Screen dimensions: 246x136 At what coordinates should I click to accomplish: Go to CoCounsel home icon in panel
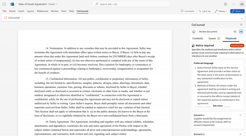pos(194,32)
